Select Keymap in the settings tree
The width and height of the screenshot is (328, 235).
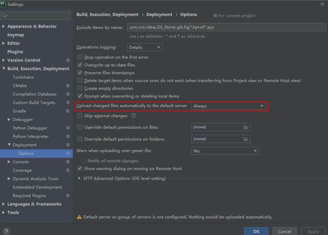(16, 35)
